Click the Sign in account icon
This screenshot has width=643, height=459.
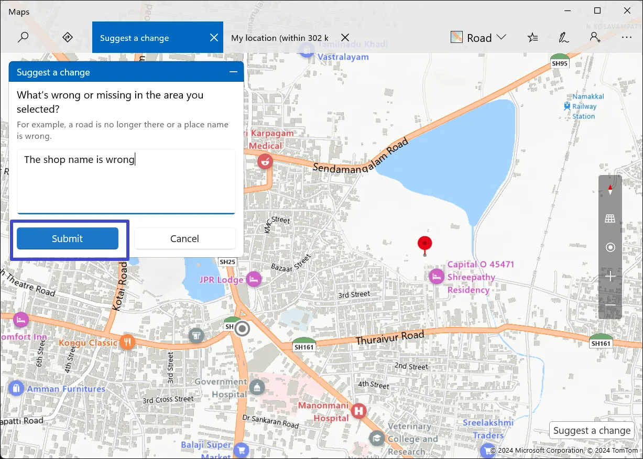[595, 37]
